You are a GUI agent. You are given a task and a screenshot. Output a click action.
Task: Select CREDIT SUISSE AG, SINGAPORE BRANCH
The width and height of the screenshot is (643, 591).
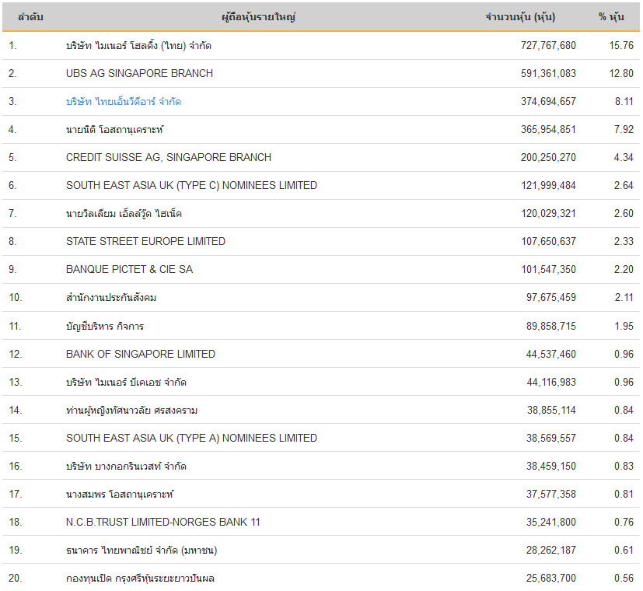(x=169, y=158)
